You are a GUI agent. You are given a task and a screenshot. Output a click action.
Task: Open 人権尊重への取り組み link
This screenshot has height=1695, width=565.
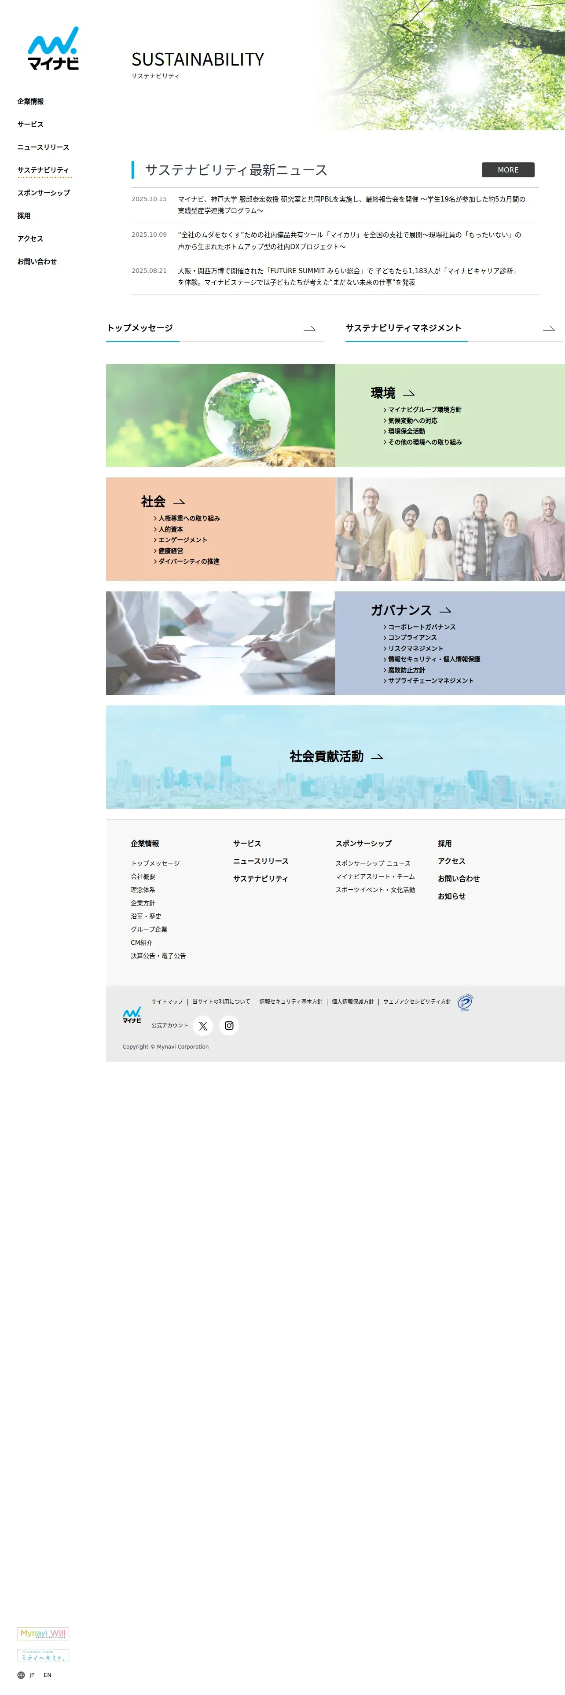(x=189, y=518)
